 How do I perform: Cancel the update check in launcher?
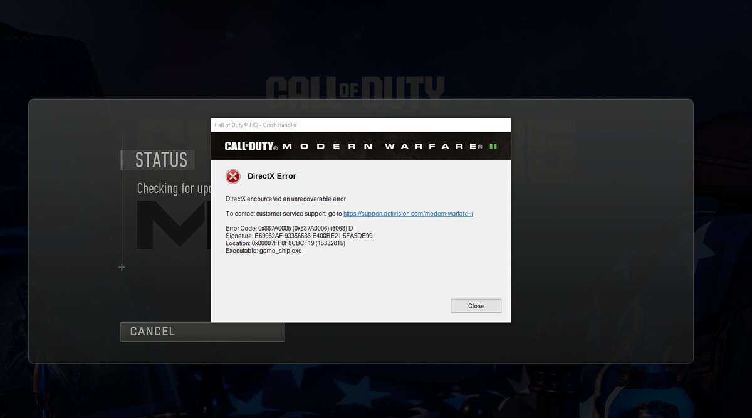tap(202, 332)
